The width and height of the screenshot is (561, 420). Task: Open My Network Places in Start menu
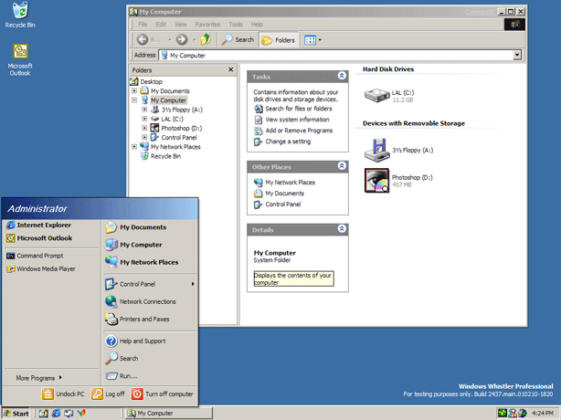142,262
